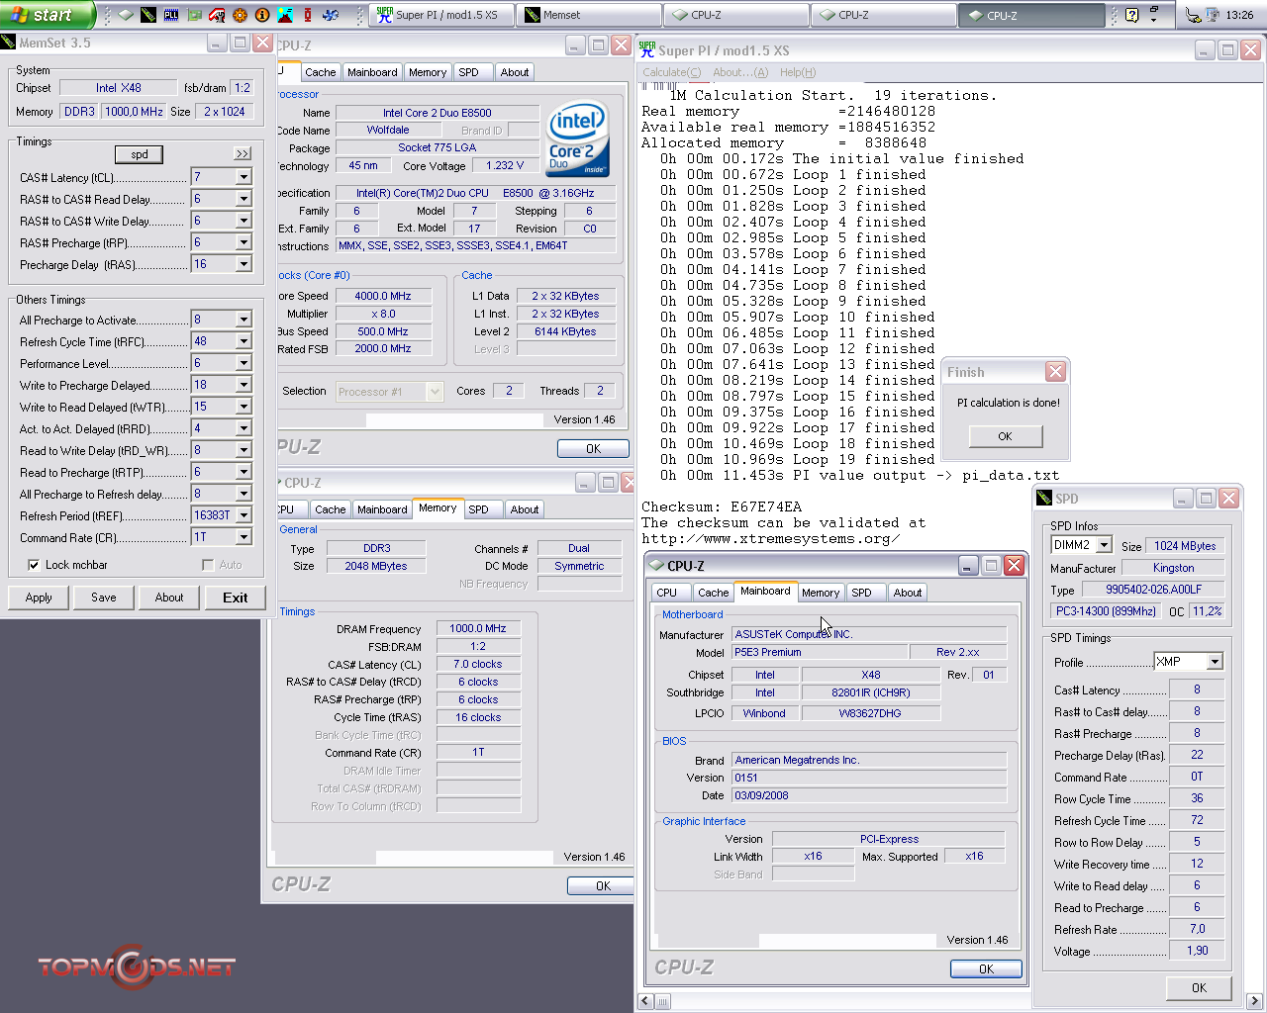Click the green card quick launch icon
This screenshot has width=1267, height=1013.
tap(194, 15)
